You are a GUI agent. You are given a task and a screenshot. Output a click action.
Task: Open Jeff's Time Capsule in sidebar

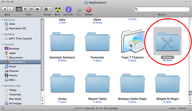[x=18, y=39]
